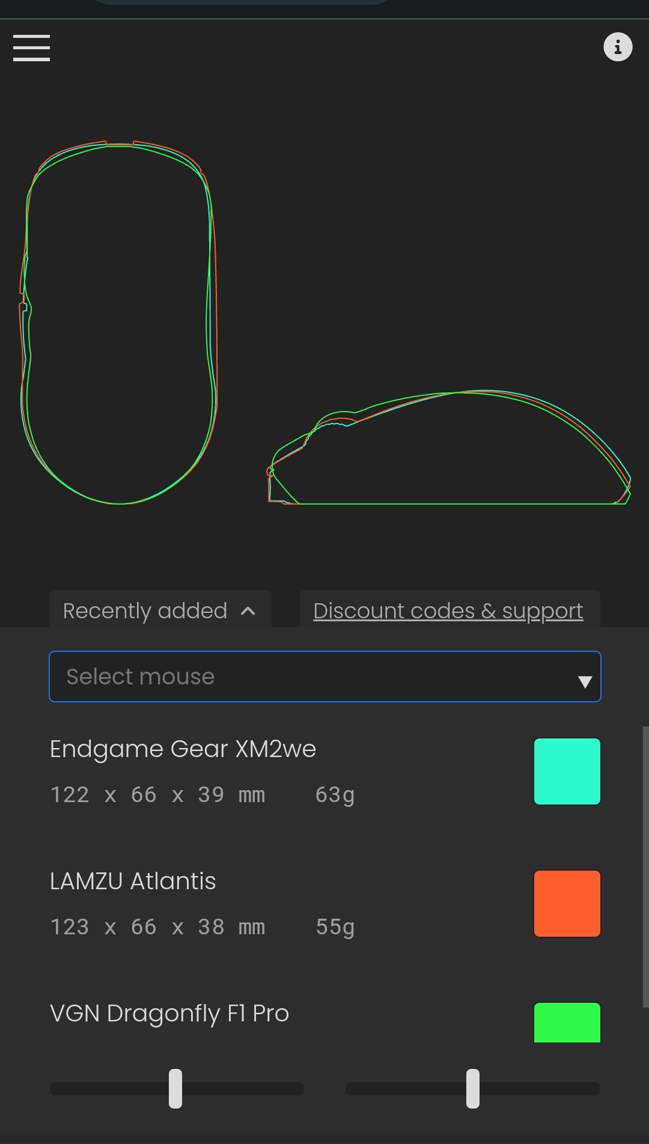Click the 123 x 66 x 38 mm dimensions
This screenshot has width=649, height=1144.
point(157,927)
